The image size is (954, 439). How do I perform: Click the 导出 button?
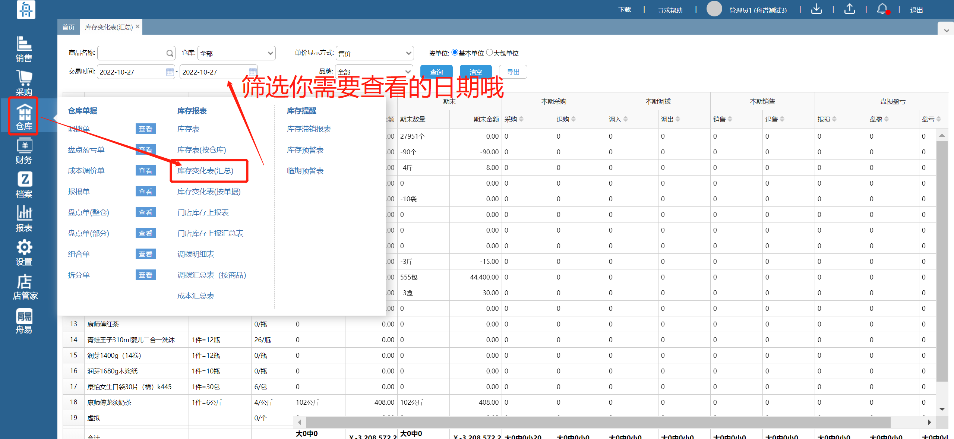point(513,72)
